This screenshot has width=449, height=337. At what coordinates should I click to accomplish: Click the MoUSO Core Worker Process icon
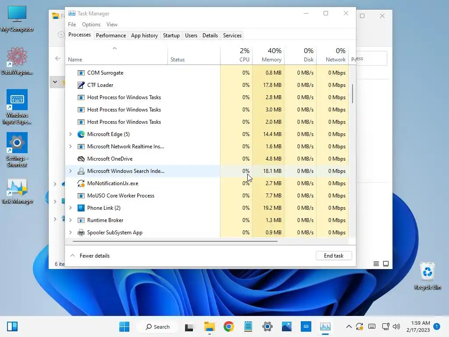[x=81, y=196]
